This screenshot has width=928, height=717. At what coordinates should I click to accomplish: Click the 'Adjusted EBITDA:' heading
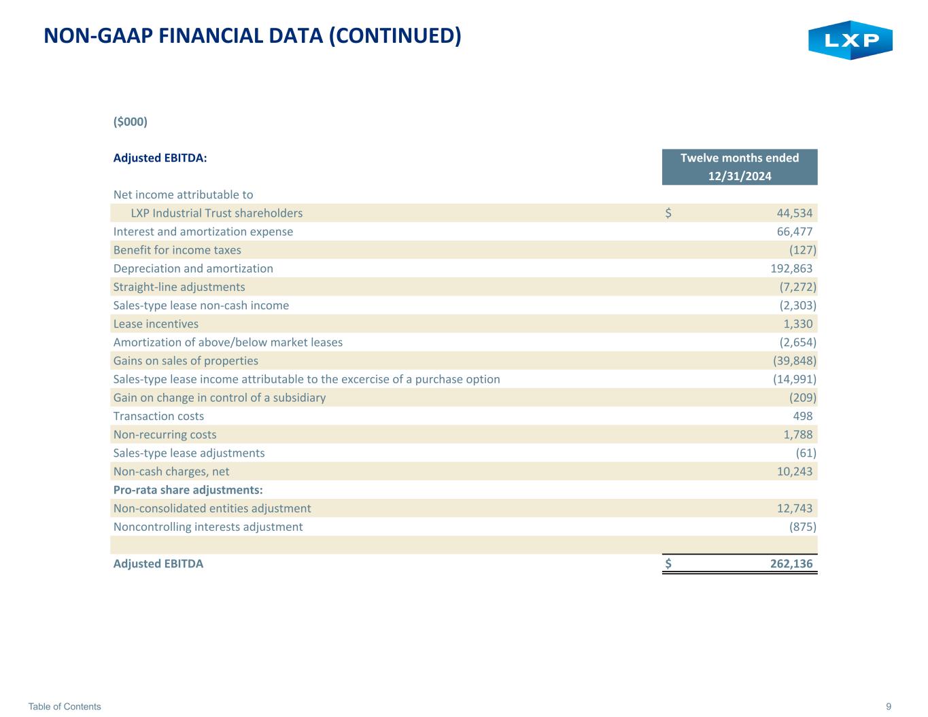160,158
